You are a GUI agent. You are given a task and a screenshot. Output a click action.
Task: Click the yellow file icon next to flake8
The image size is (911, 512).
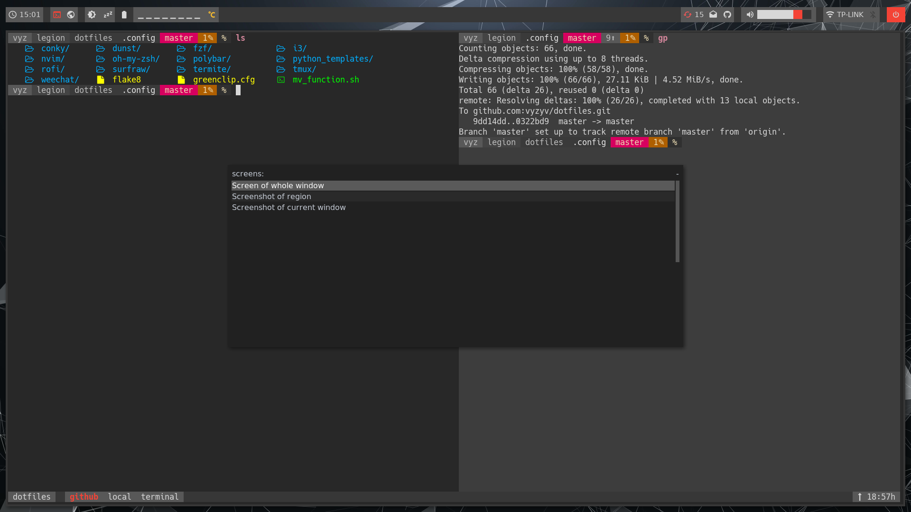(101, 80)
